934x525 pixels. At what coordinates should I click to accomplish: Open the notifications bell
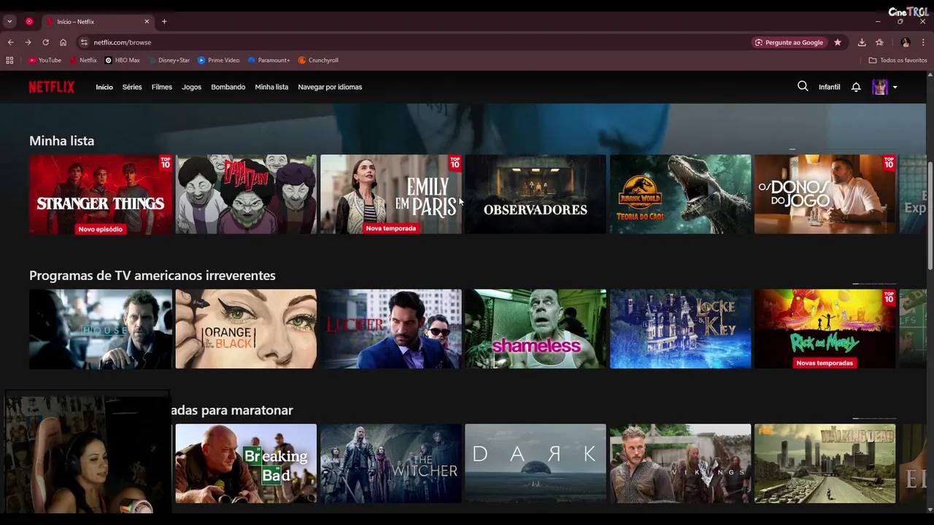856,87
